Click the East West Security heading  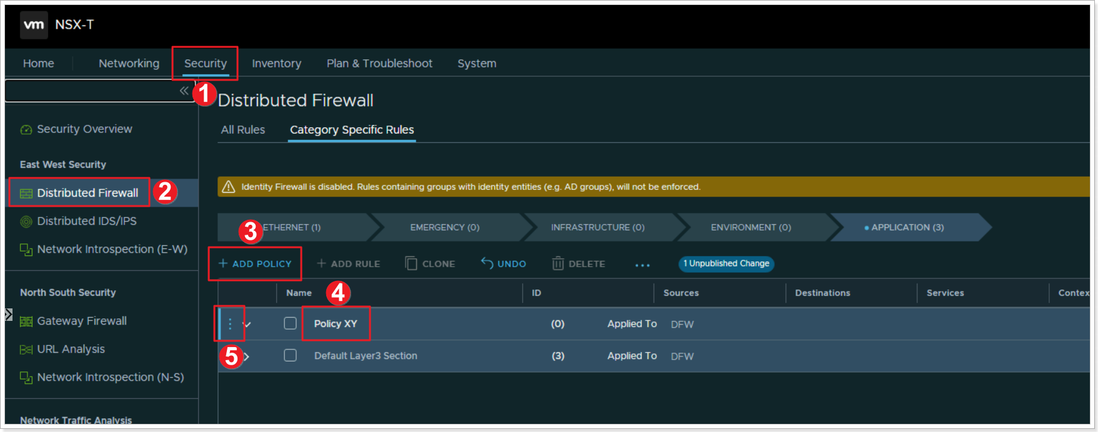click(x=63, y=165)
